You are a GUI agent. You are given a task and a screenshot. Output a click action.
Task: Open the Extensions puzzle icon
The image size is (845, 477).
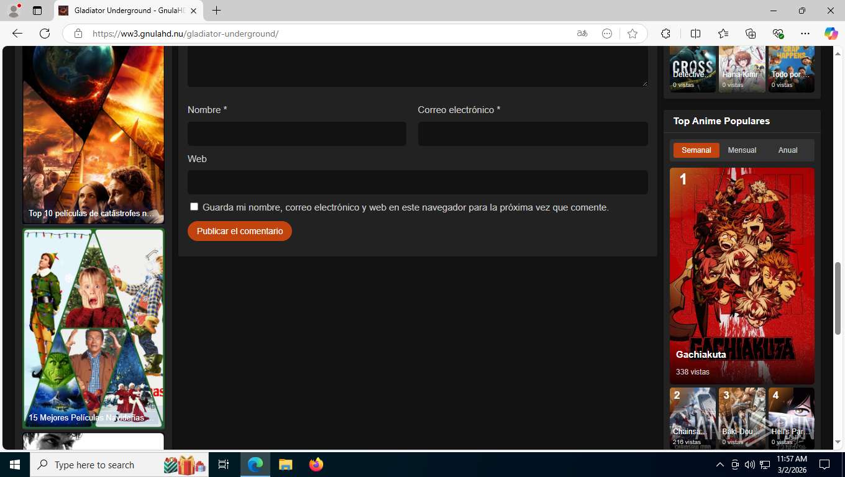[666, 34]
